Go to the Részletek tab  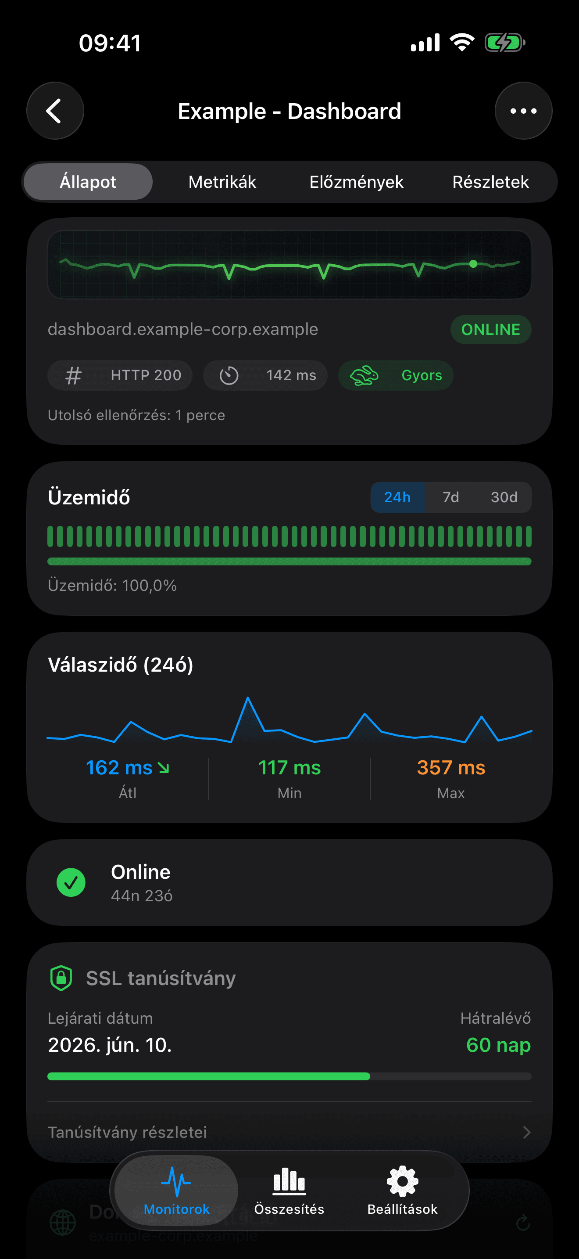[490, 182]
